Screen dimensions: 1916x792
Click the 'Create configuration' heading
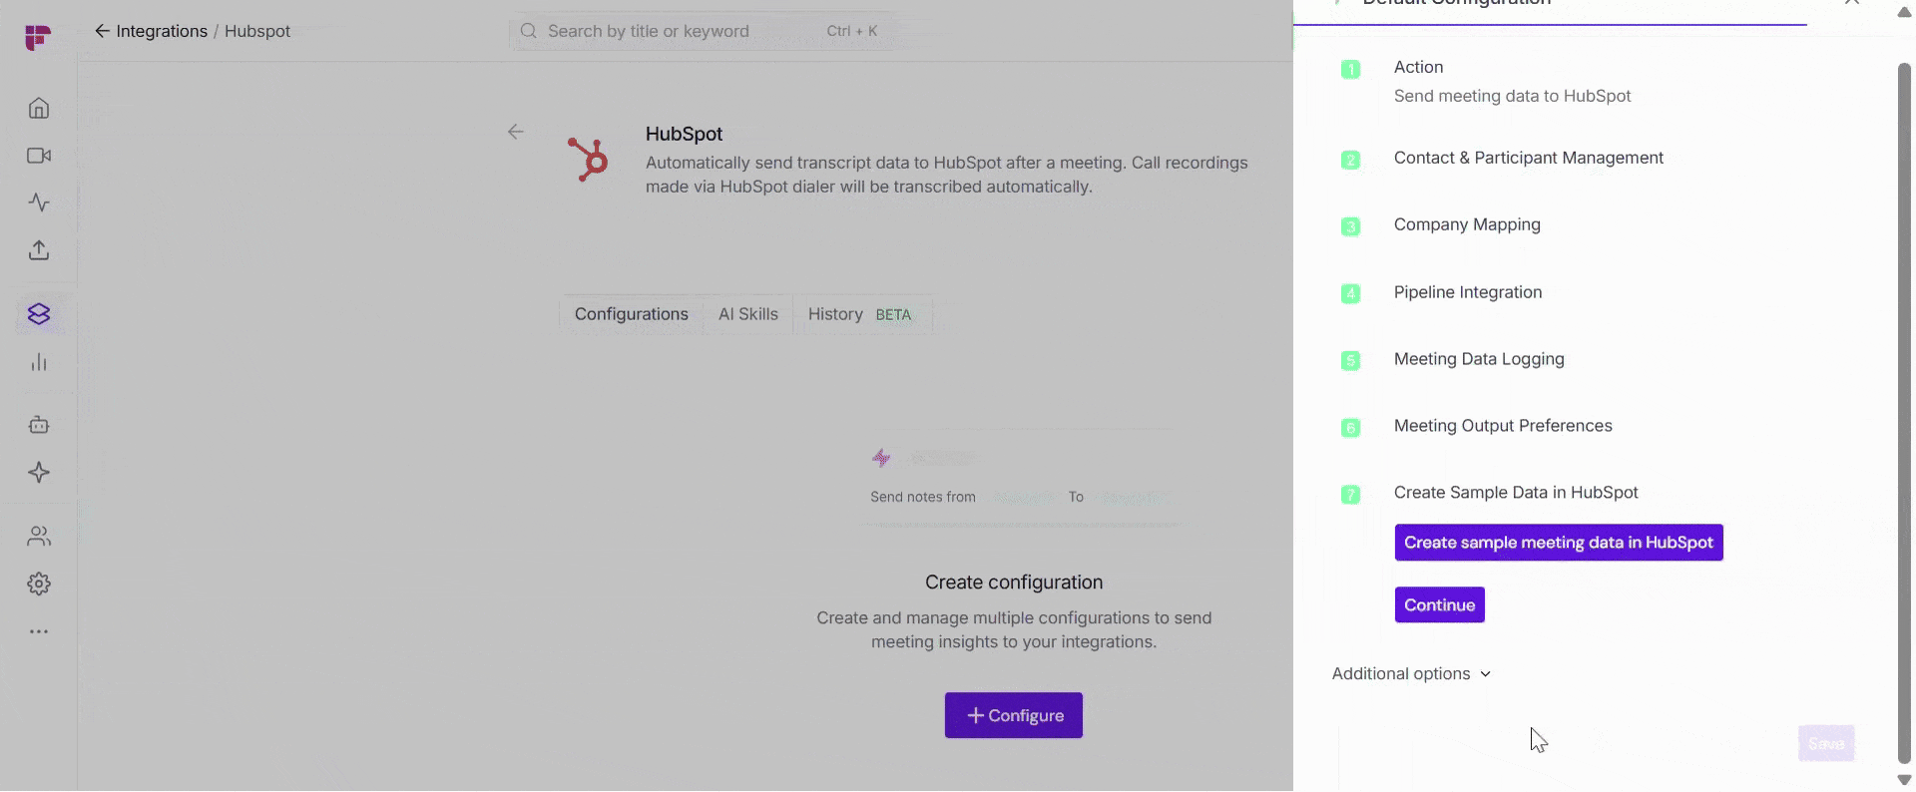click(x=1014, y=583)
